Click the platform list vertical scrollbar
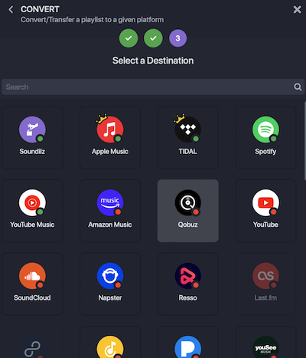Viewport: 306px width, 358px height. [x=305, y=141]
